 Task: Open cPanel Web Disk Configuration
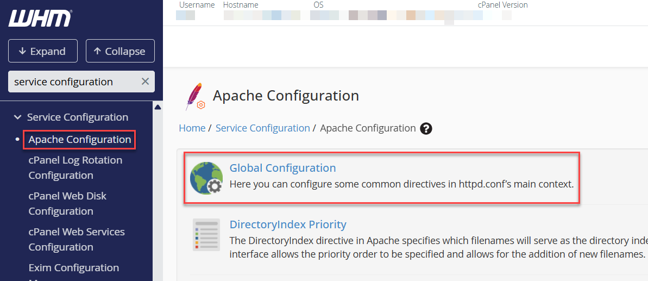(x=68, y=204)
